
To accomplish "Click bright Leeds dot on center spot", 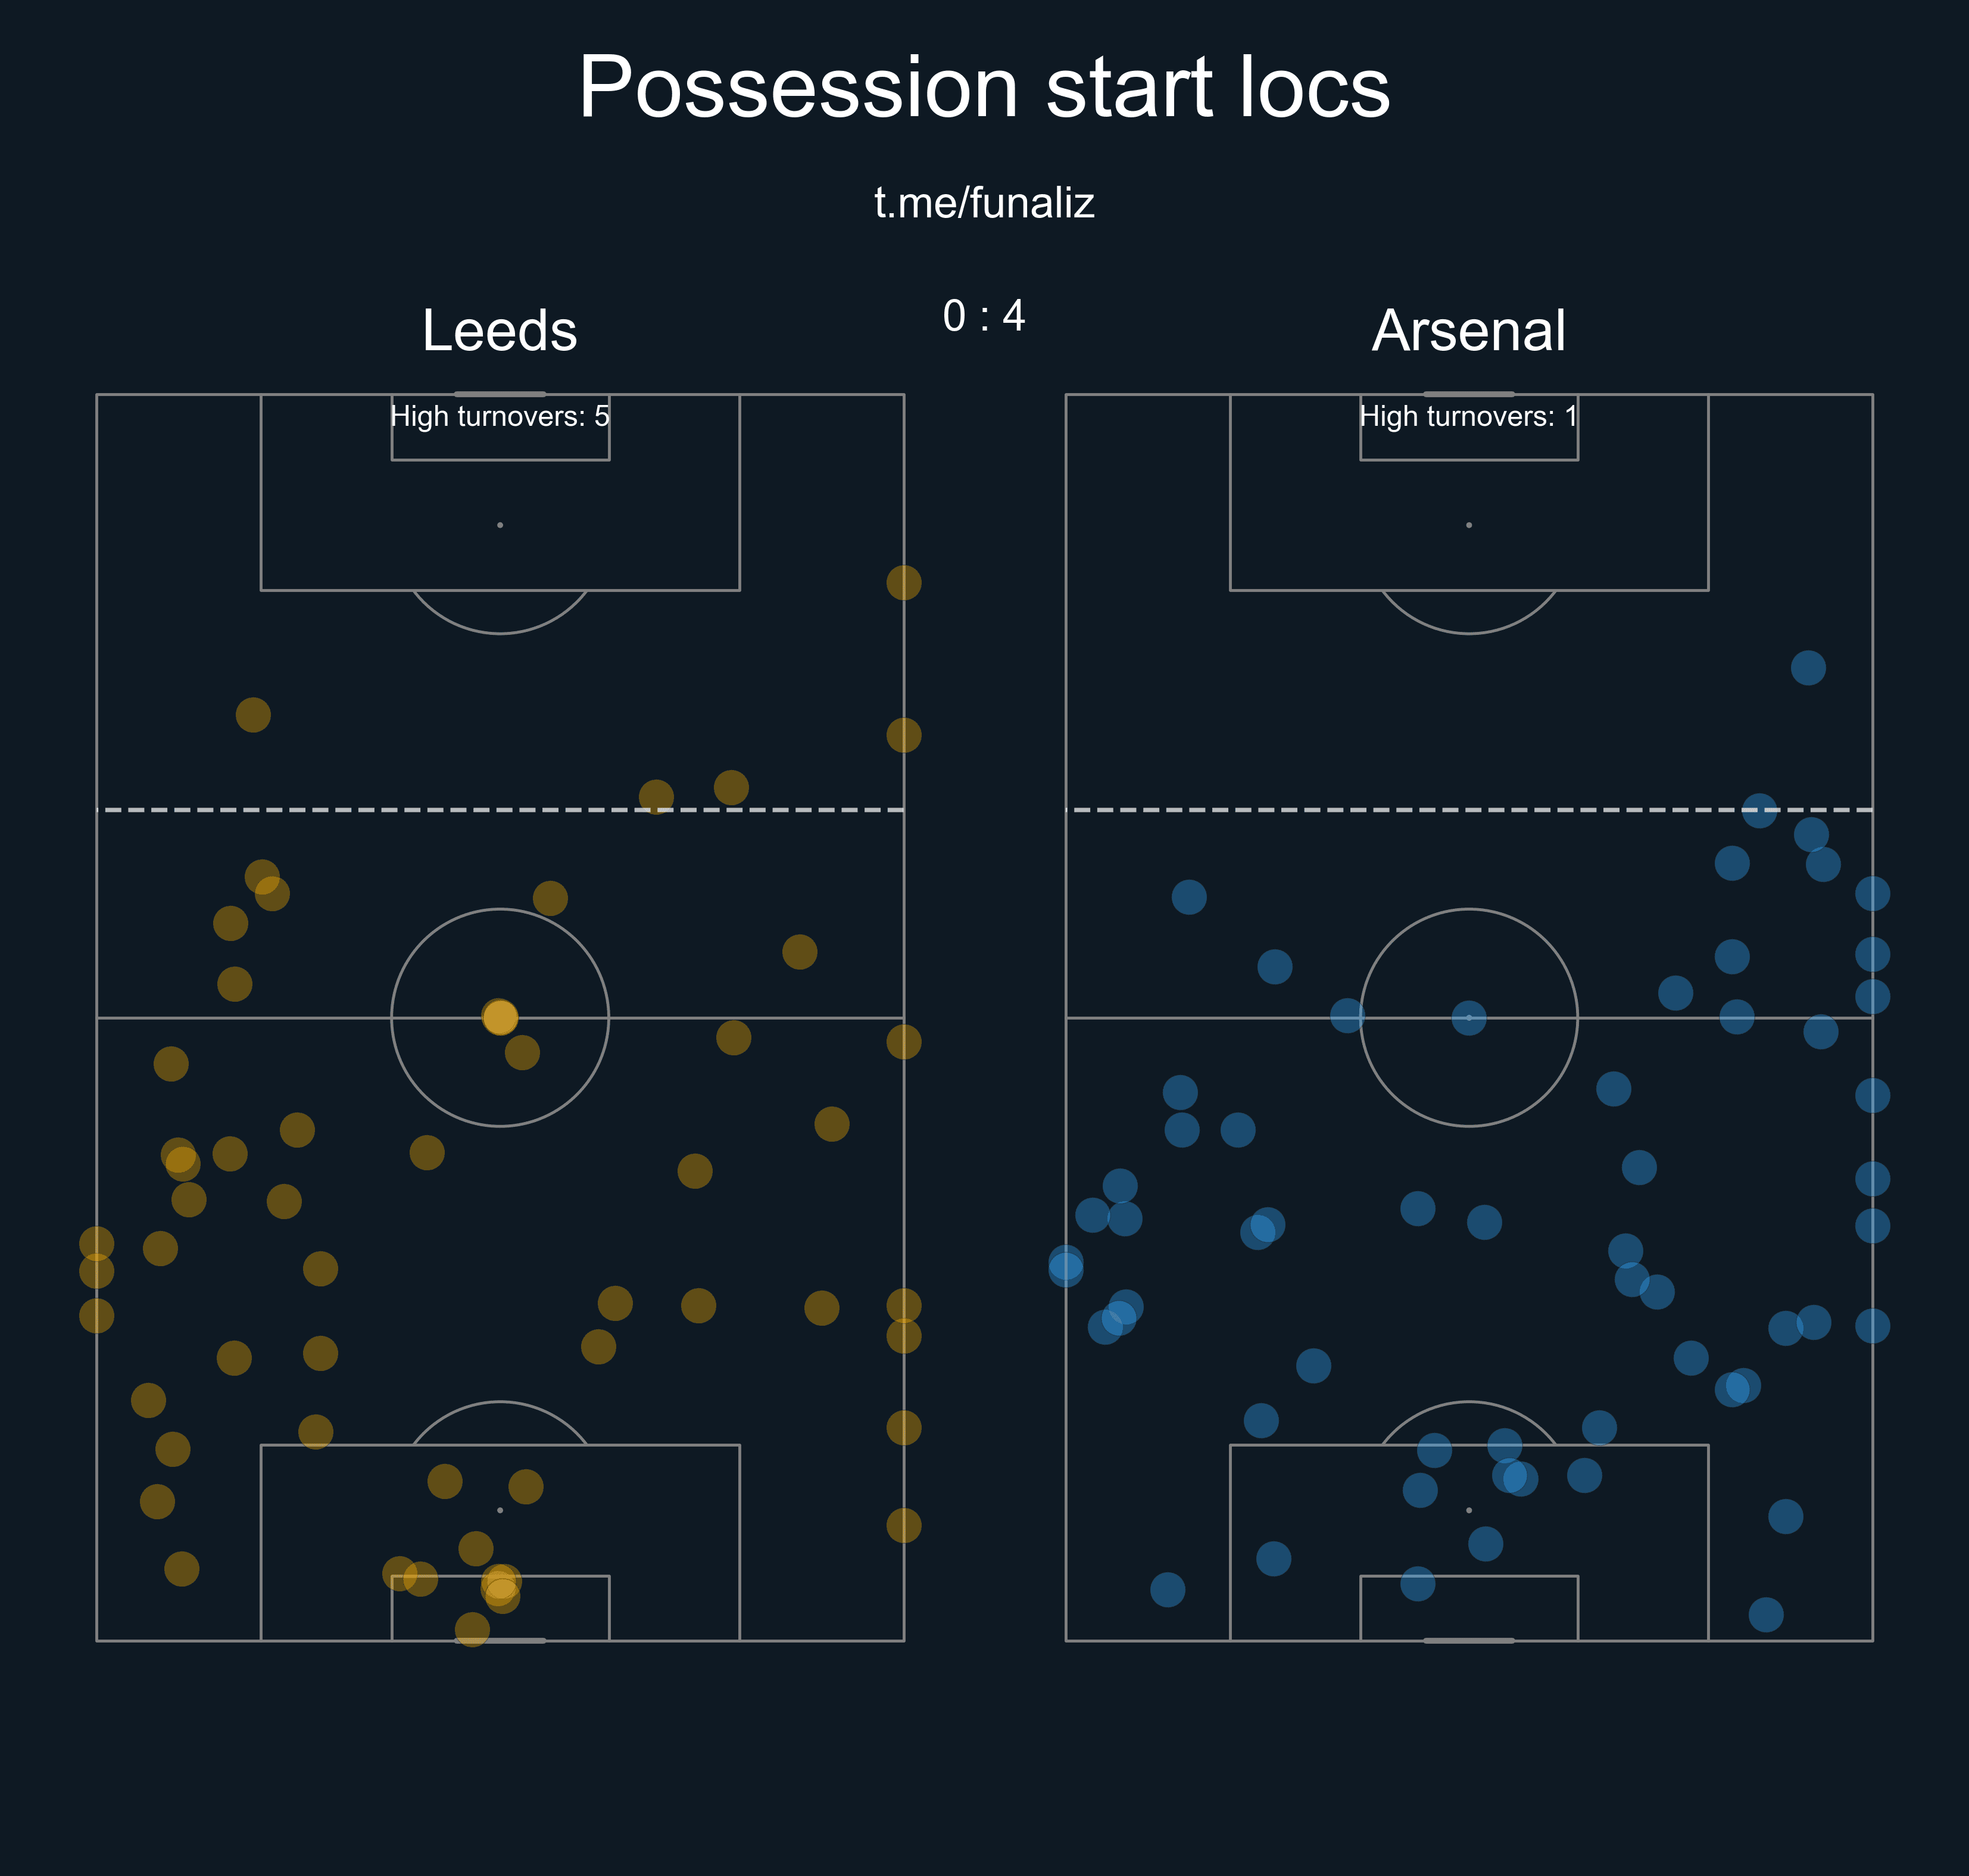I will click(x=500, y=1017).
